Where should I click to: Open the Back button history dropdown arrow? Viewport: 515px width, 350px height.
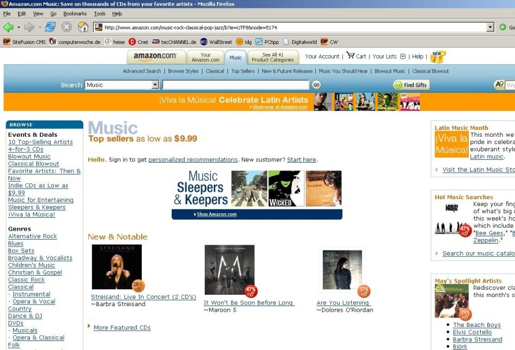tap(19, 27)
